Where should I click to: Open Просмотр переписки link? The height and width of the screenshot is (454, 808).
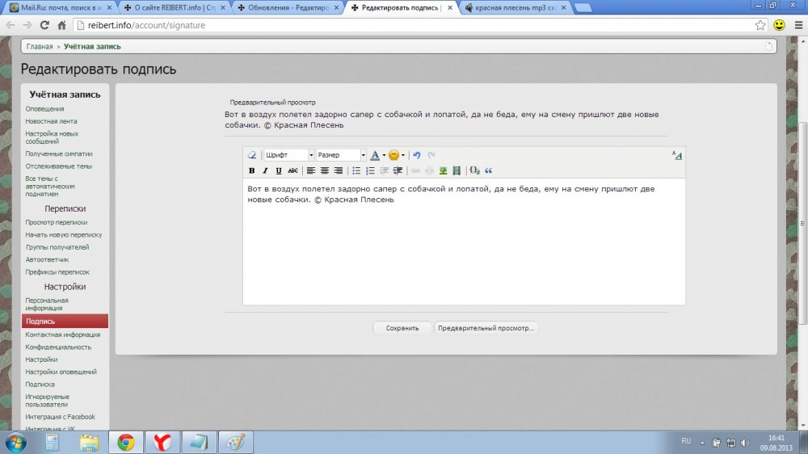57,222
